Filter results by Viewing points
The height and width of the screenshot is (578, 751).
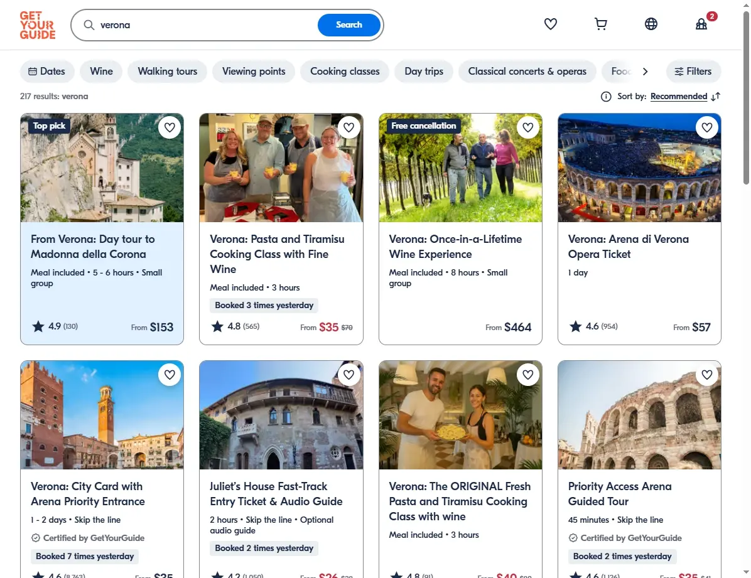click(x=254, y=72)
